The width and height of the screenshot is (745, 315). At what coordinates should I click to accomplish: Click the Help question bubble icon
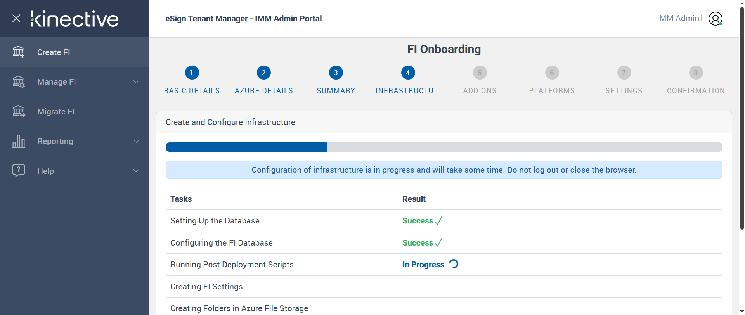click(x=18, y=171)
